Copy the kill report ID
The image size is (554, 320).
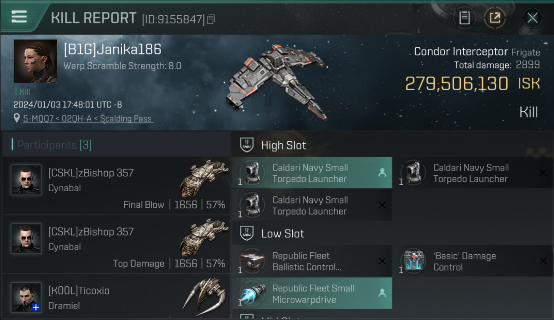[x=211, y=19]
